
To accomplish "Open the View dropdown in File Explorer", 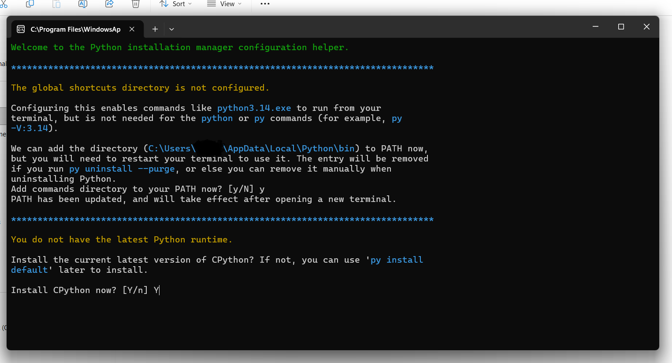I will [x=224, y=4].
